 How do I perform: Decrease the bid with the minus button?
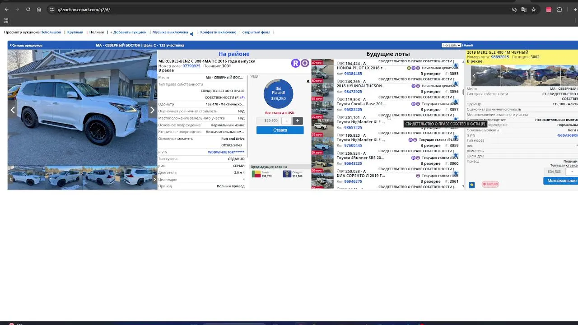286,121
